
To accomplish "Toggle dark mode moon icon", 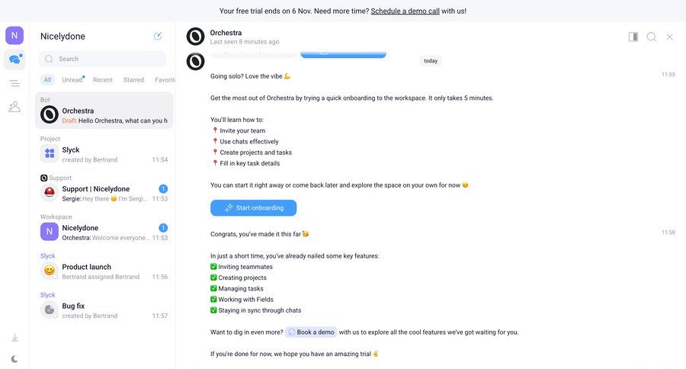I will (14, 358).
